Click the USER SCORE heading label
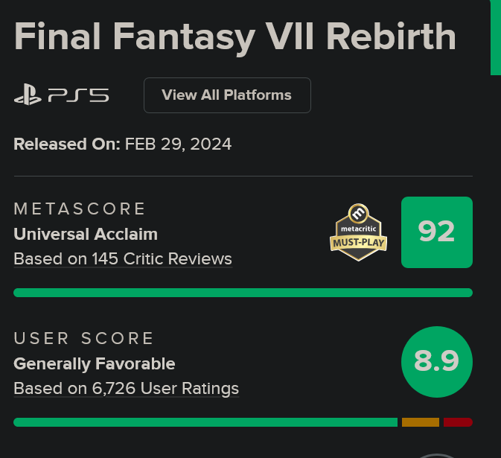This screenshot has height=458, width=501. pos(83,338)
